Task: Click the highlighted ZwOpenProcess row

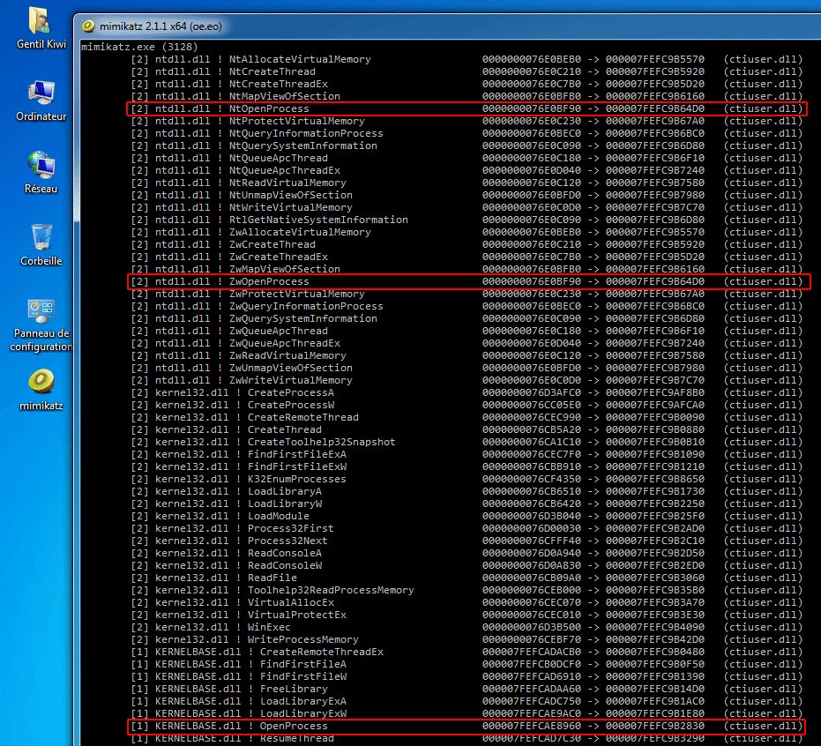Action: tap(468, 281)
